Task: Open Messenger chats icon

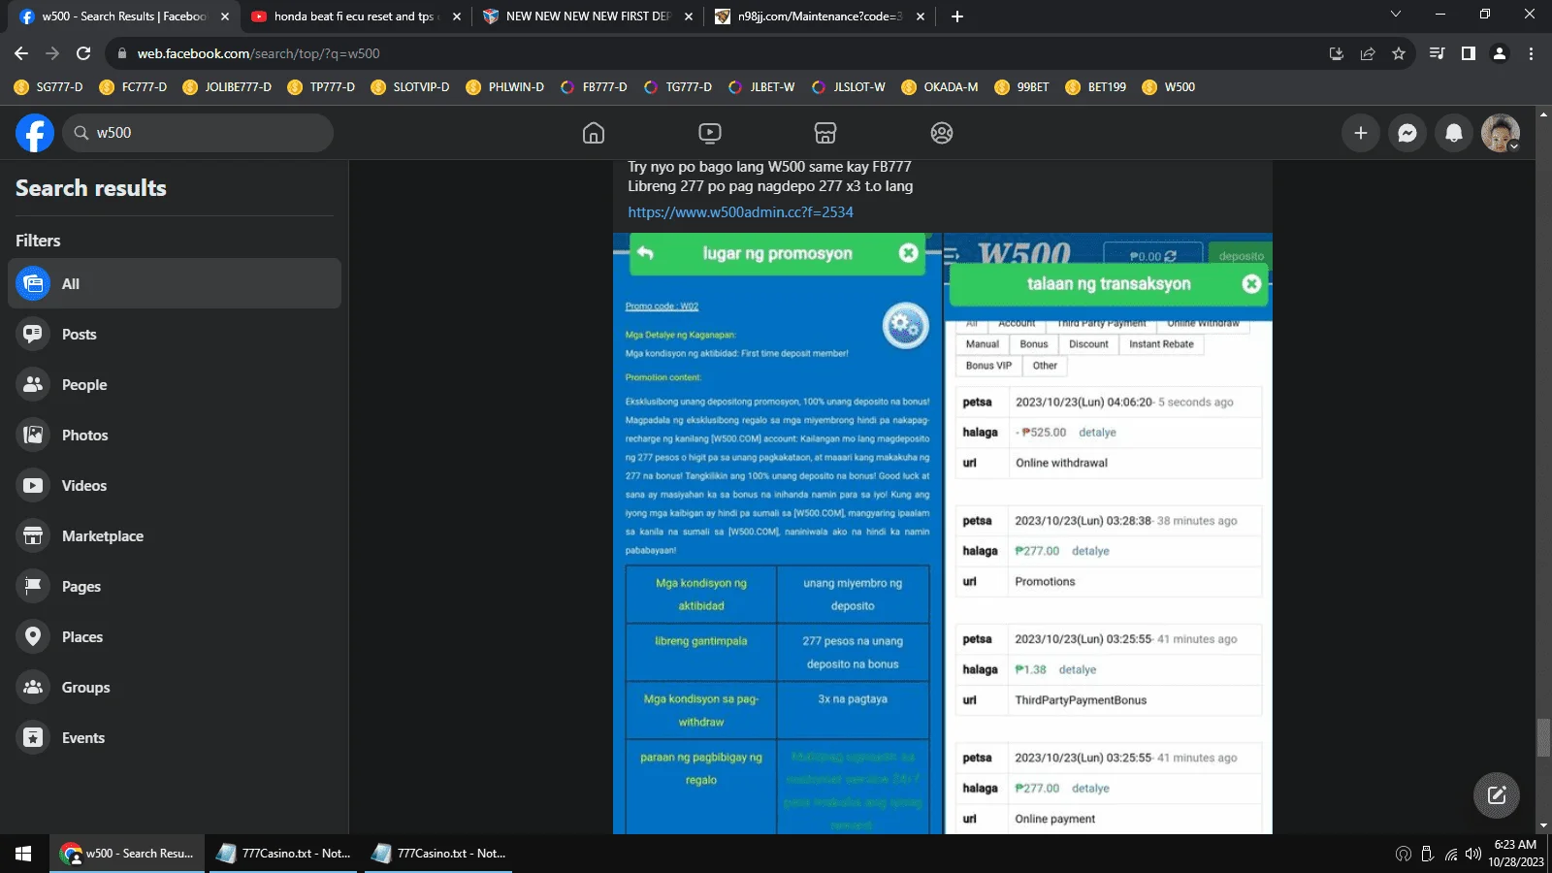Action: (x=1407, y=133)
